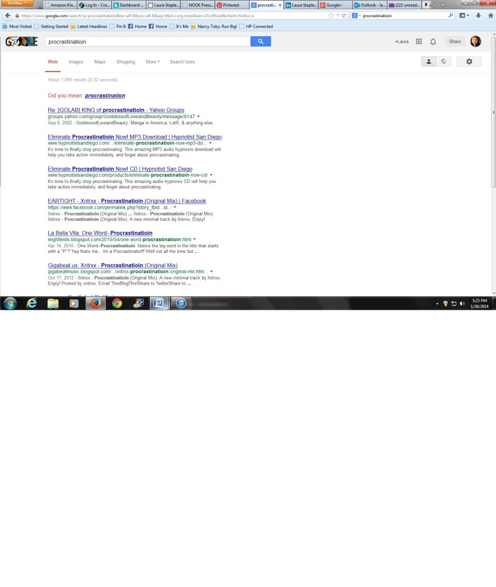The height and width of the screenshot is (587, 496).
Task: Bookmark this page with star icon
Action: [x=331, y=15]
